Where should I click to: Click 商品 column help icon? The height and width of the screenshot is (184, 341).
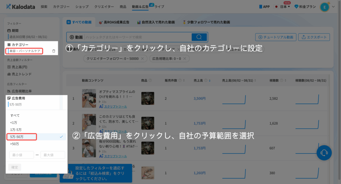click(150, 81)
